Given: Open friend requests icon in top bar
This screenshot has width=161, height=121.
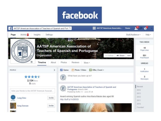Looking at the screenshot, I should click(136, 28).
